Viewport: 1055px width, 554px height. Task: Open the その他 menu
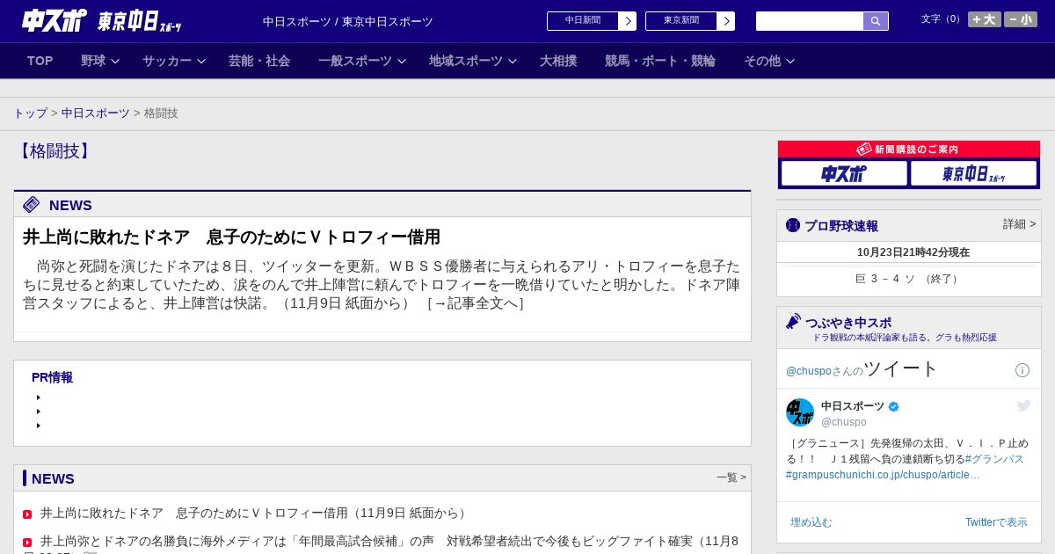[x=762, y=61]
